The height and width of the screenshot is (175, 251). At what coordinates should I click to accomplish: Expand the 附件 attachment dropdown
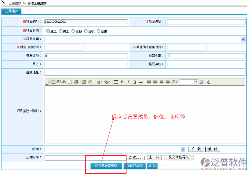[x=183, y=149]
